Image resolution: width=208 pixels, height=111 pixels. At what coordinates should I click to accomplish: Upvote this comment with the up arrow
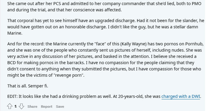tap(10, 106)
